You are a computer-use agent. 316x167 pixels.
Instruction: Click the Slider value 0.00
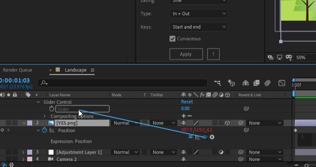185,109
